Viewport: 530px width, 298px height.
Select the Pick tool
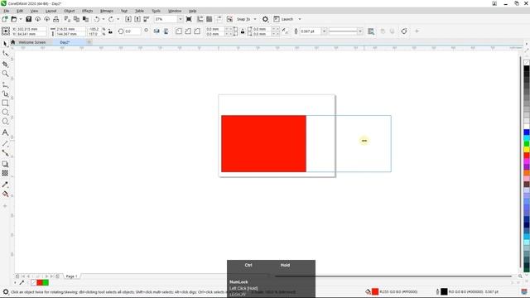(5, 44)
